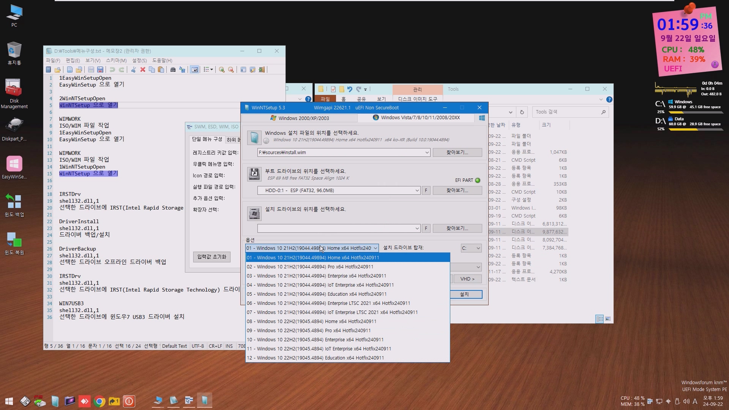
Task: Open the 파일(F) menu in Notepad2
Action: tap(53, 60)
